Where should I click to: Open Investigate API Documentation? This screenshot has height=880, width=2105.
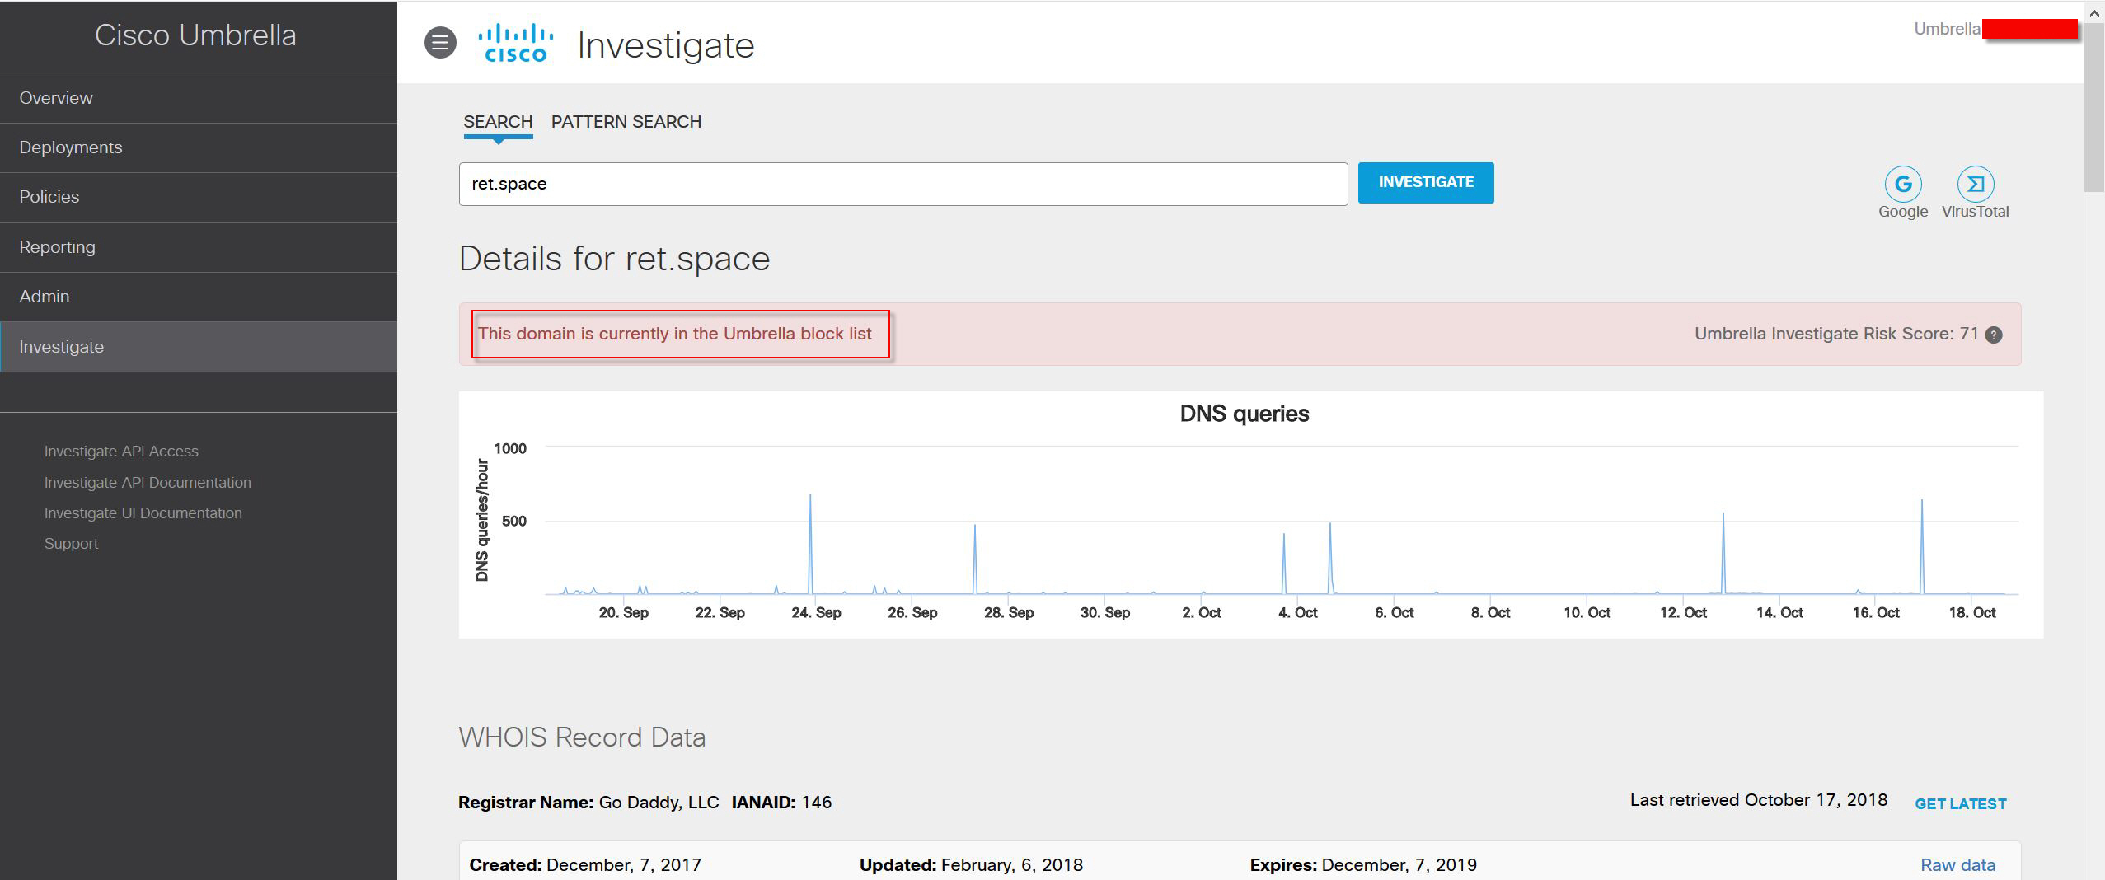pyautogui.click(x=148, y=482)
